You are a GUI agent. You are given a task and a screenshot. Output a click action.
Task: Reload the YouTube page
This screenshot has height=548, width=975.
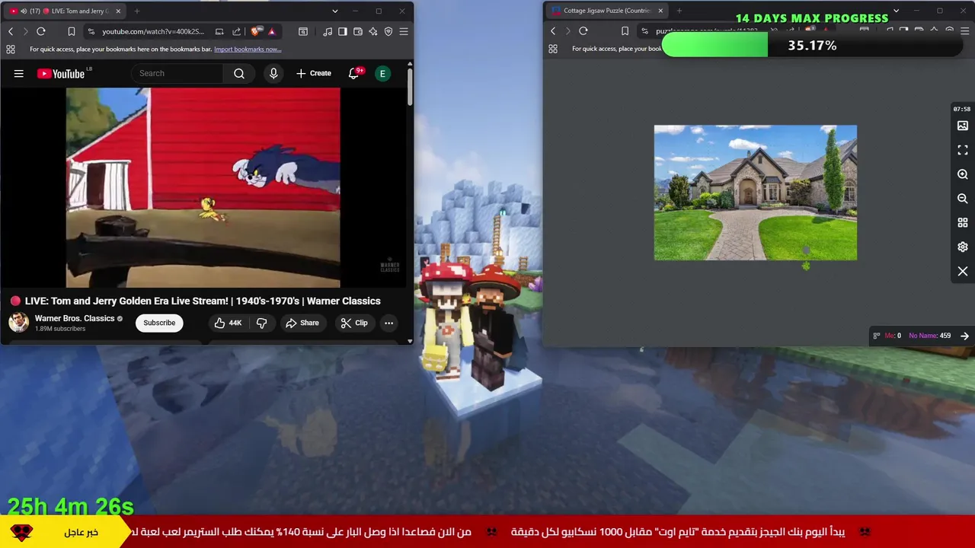coord(41,31)
